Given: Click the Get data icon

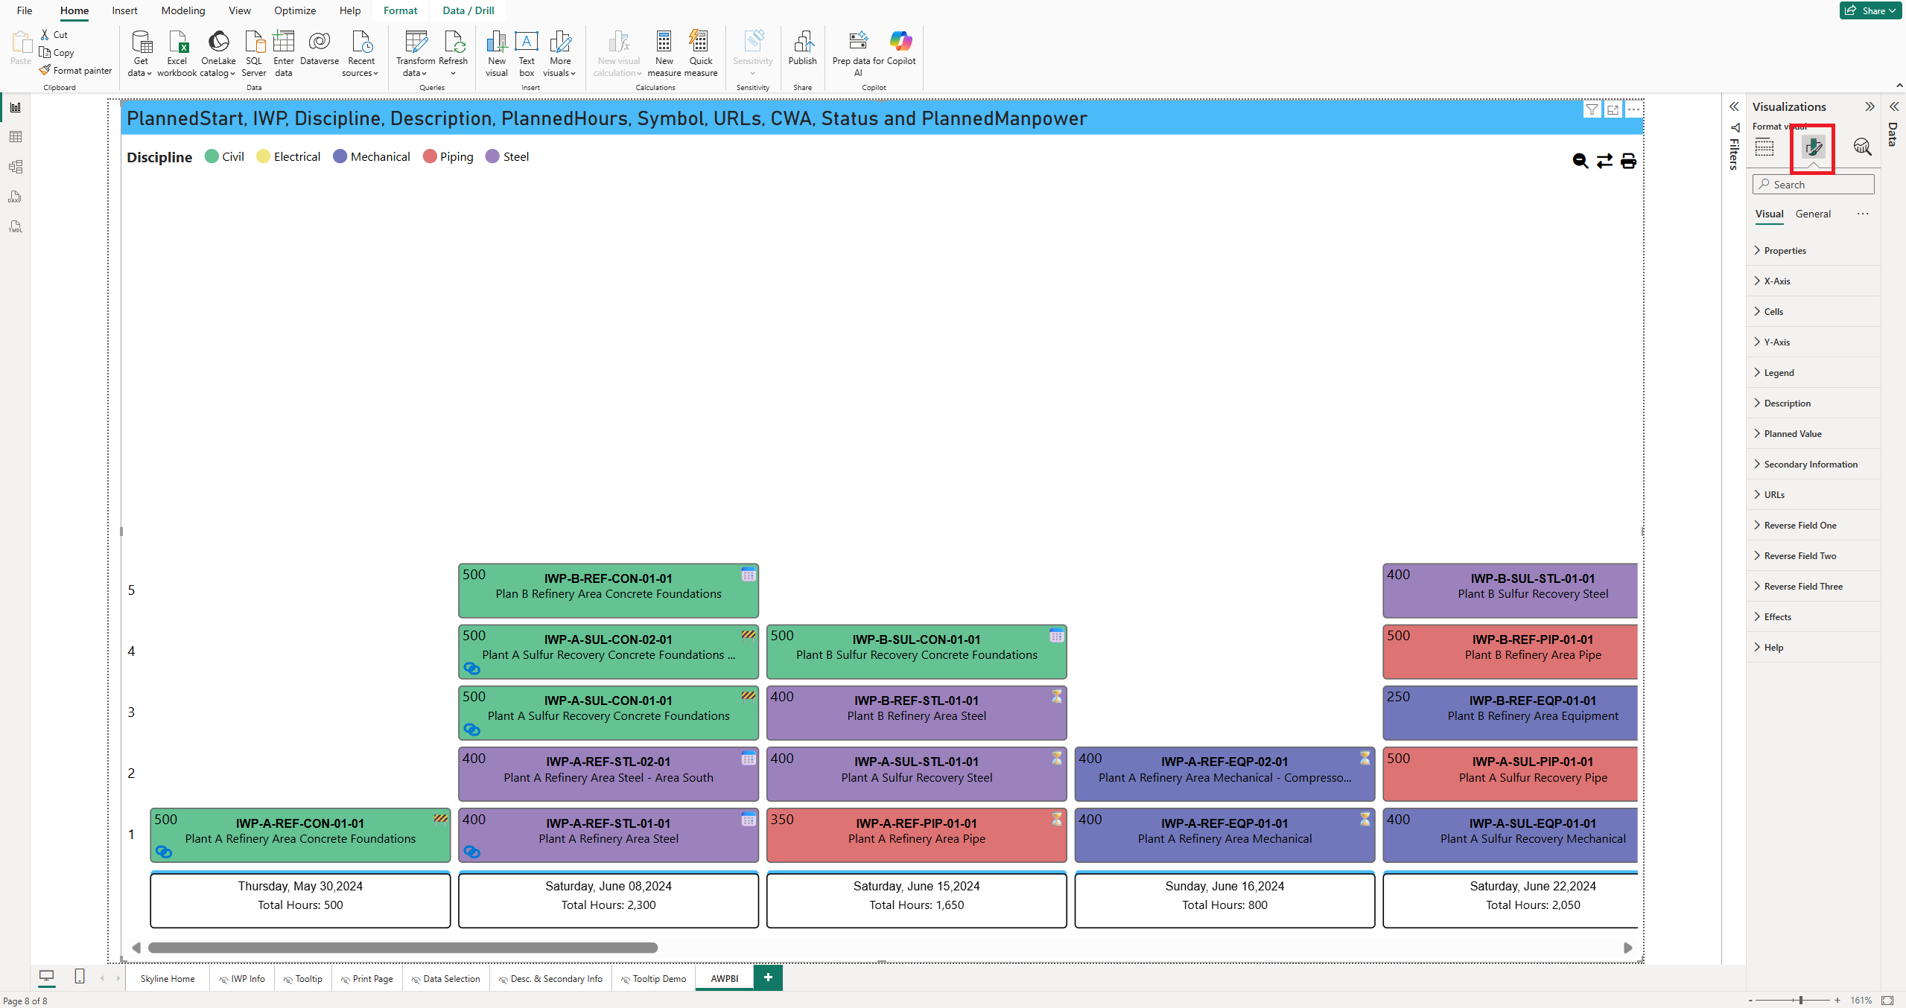Looking at the screenshot, I should 141,54.
